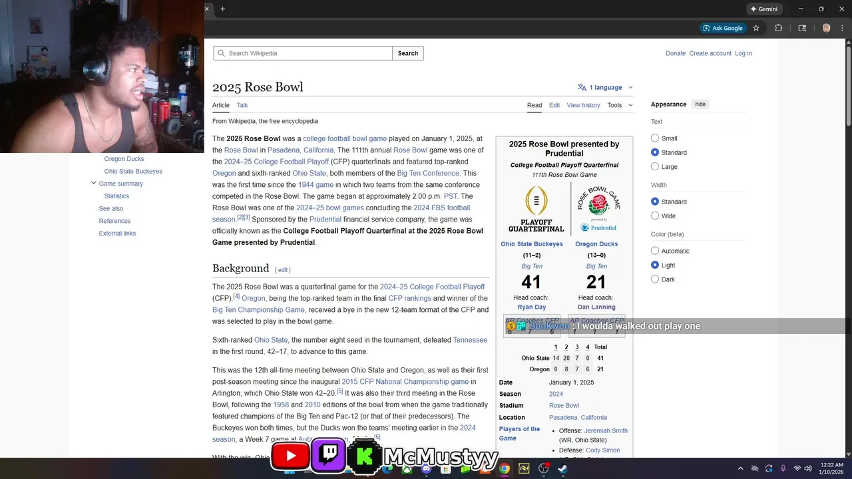The width and height of the screenshot is (852, 479).
Task: Click the Log in link
Action: point(744,53)
